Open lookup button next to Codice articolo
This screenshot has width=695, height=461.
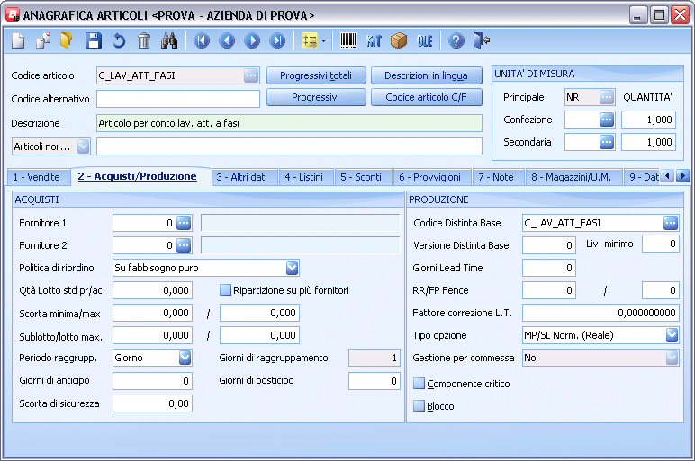tap(251, 75)
